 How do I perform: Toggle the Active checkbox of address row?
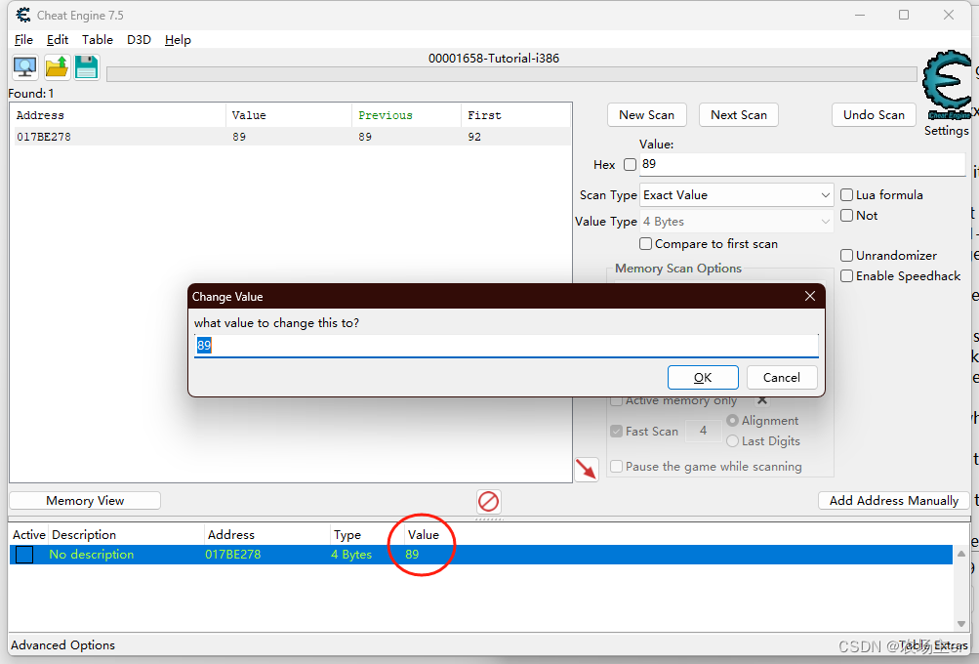24,554
